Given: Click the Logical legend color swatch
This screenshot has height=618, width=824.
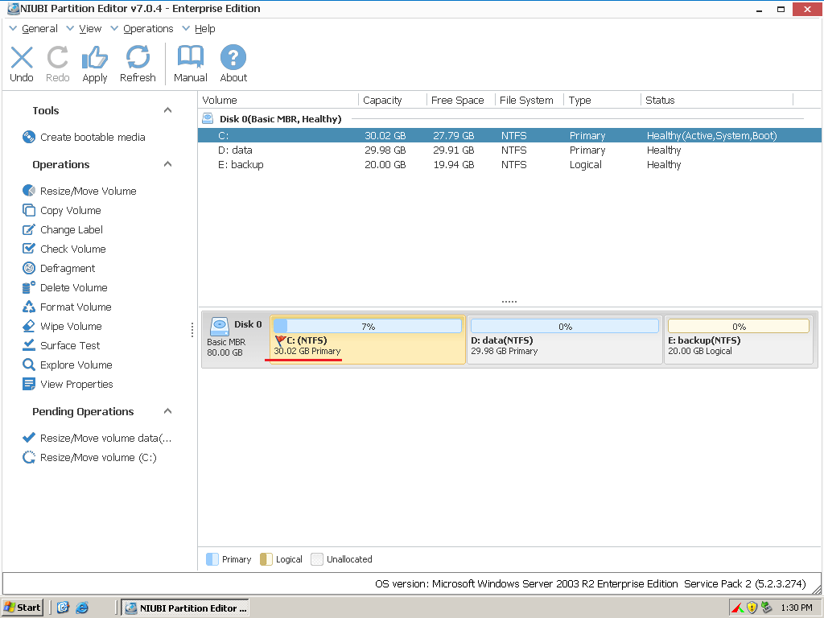Looking at the screenshot, I should (x=266, y=559).
